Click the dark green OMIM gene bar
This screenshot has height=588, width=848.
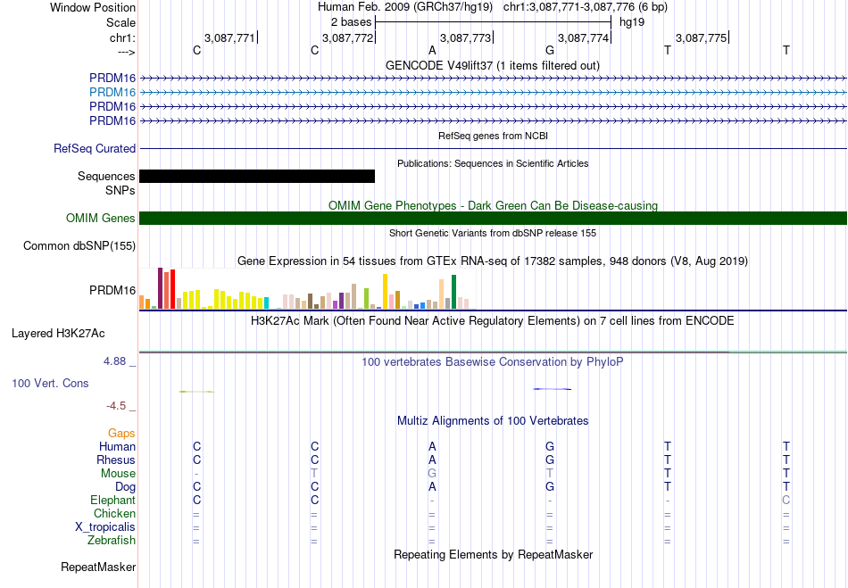pos(493,218)
